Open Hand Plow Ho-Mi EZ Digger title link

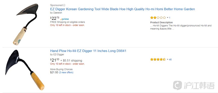[x=88, y=51]
